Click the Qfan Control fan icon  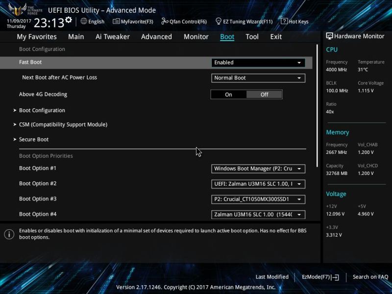[x=165, y=21]
